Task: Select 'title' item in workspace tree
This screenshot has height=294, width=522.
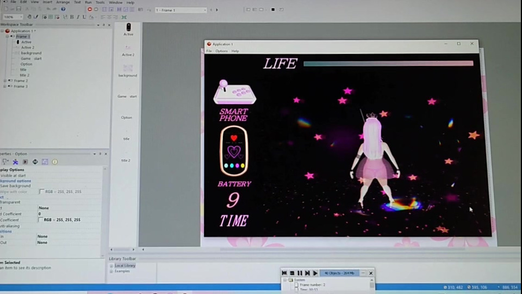Action: [x=23, y=70]
